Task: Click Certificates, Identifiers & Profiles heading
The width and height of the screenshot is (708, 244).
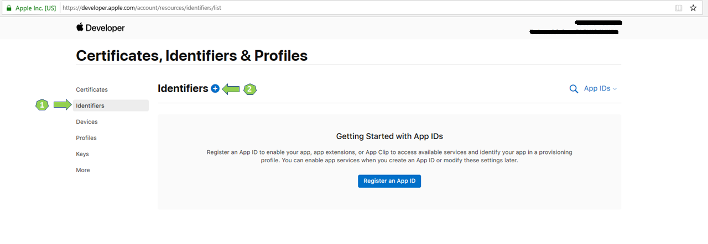Action: coord(192,56)
